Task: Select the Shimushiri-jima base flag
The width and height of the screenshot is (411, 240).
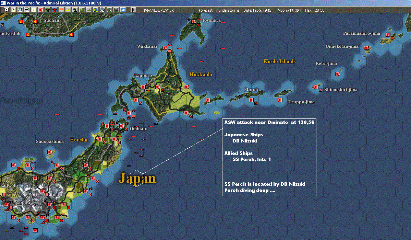Action: coord(316,87)
